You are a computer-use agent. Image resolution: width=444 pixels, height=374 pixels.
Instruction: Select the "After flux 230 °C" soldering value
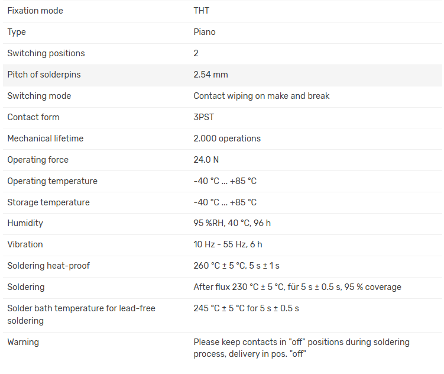click(x=297, y=287)
